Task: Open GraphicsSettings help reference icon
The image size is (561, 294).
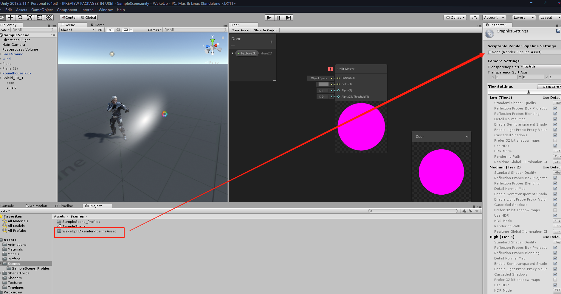Action: [558, 31]
